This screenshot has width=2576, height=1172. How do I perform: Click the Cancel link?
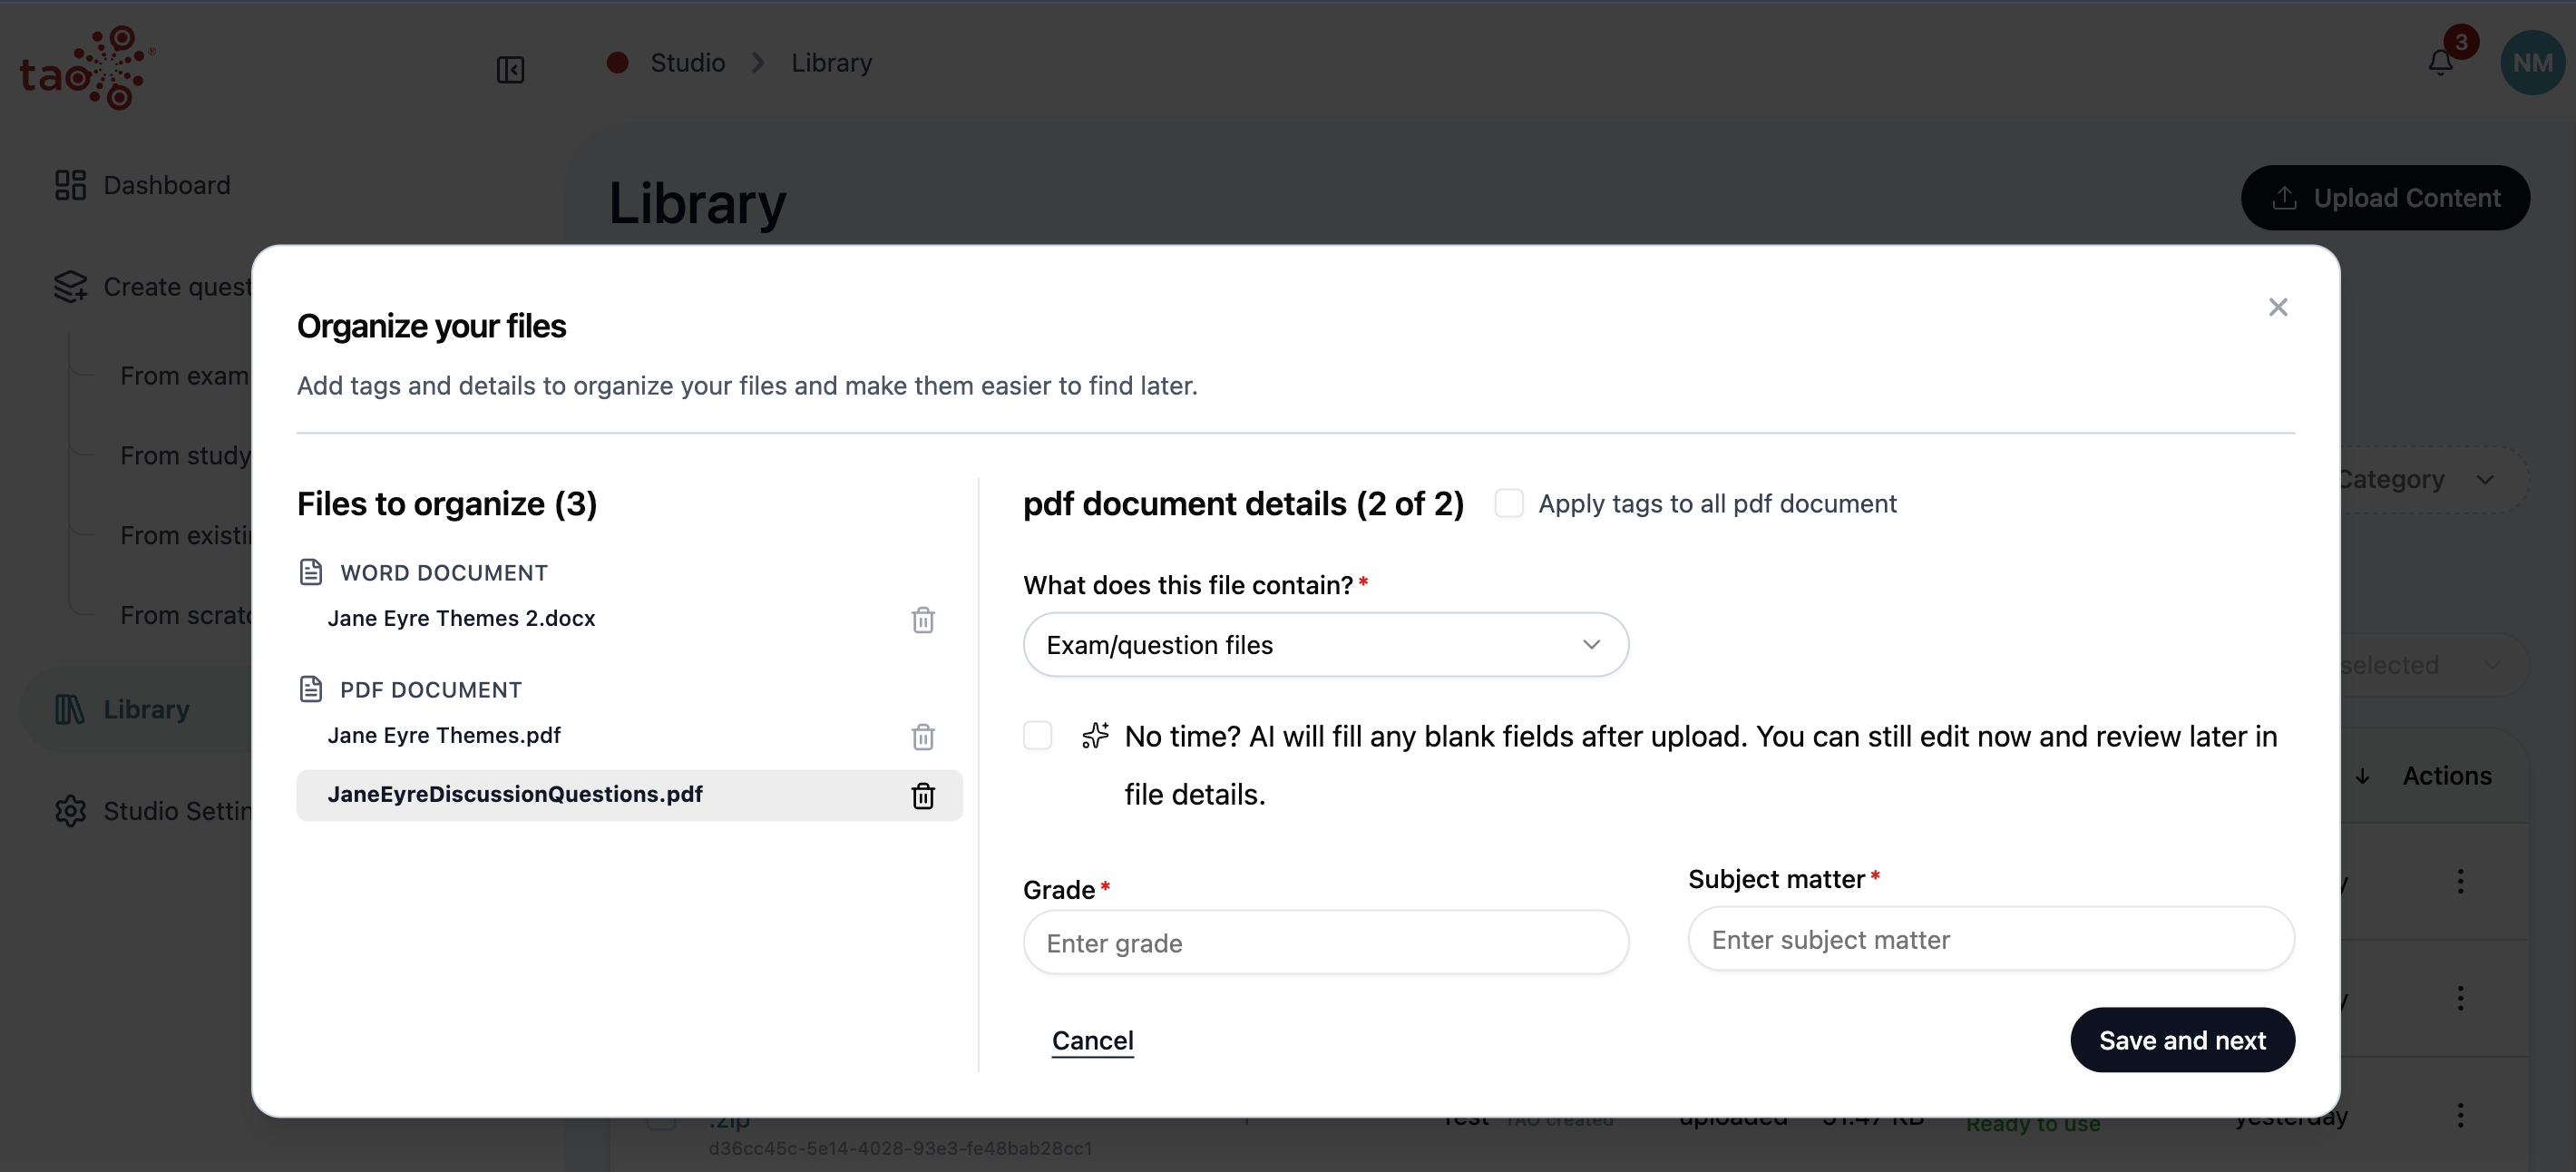point(1092,1040)
